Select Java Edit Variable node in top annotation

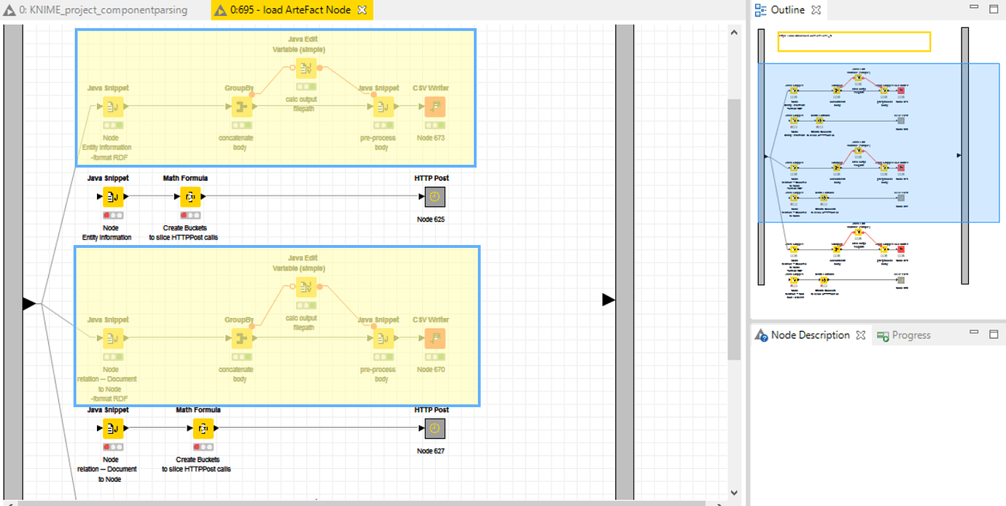pyautogui.click(x=306, y=69)
